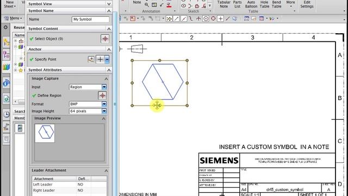Screen dimensions: 348x196
Task: Open the Constraint Navigator sidebar tab
Action: point(7,54)
